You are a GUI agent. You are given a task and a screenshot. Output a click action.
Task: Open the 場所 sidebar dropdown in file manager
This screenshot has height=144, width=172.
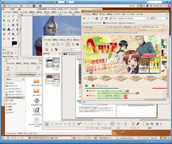coord(9,79)
